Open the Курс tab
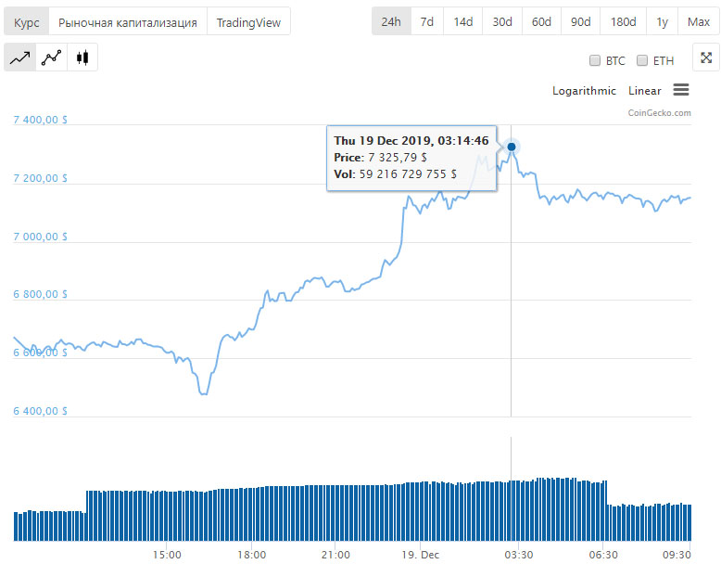The image size is (721, 564). (x=27, y=22)
